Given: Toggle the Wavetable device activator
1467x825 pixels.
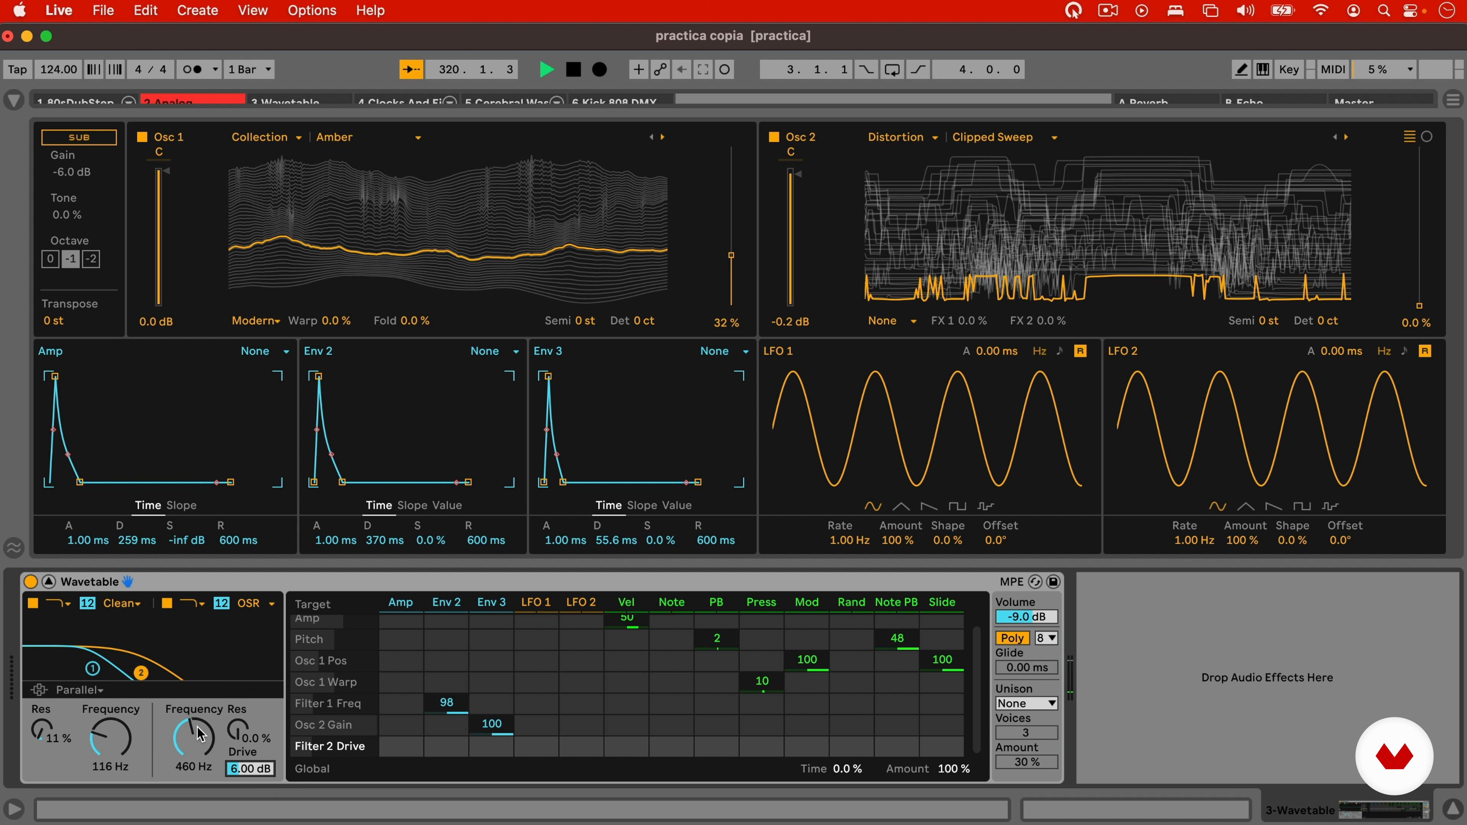Looking at the screenshot, I should pyautogui.click(x=31, y=581).
